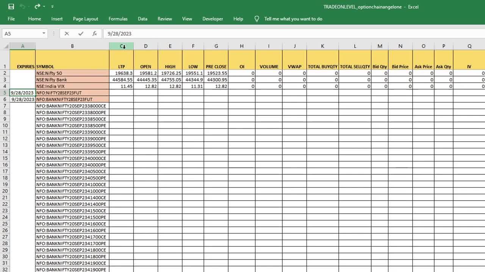Select column D header

(x=145, y=46)
